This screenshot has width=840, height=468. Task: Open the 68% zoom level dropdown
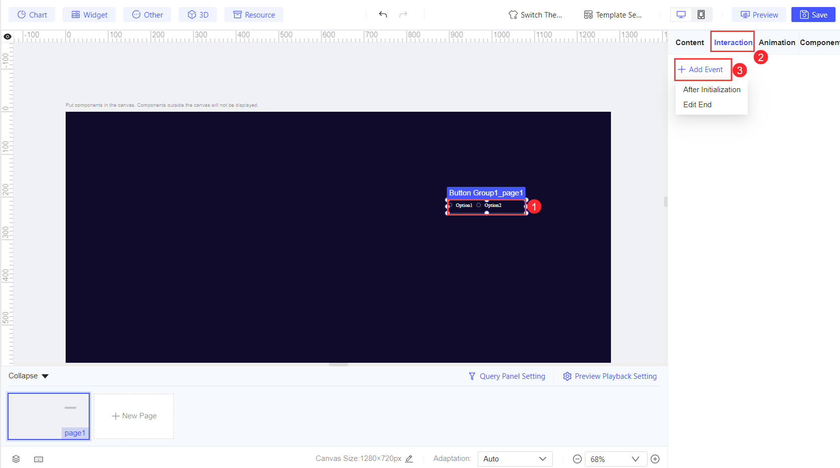(x=615, y=459)
